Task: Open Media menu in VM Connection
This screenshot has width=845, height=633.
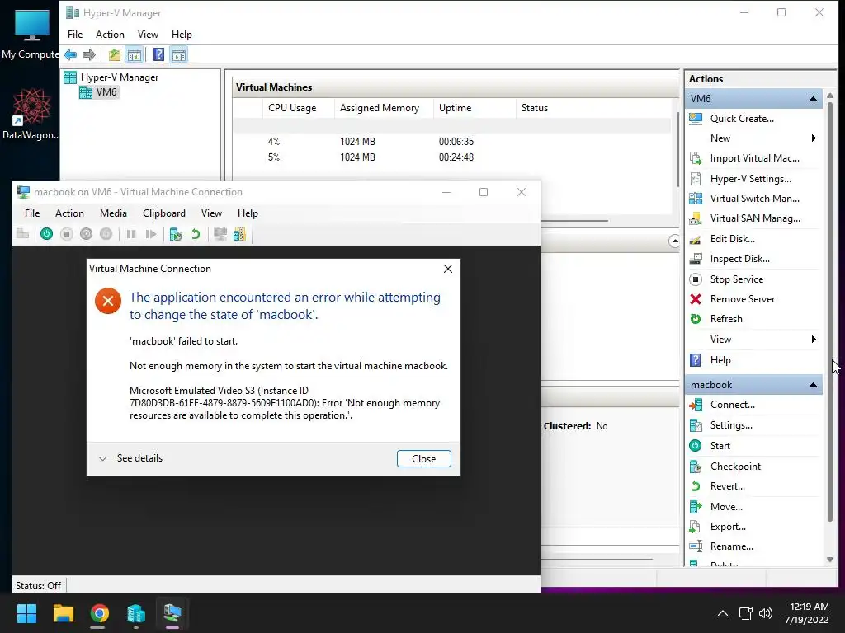Action: click(x=113, y=213)
